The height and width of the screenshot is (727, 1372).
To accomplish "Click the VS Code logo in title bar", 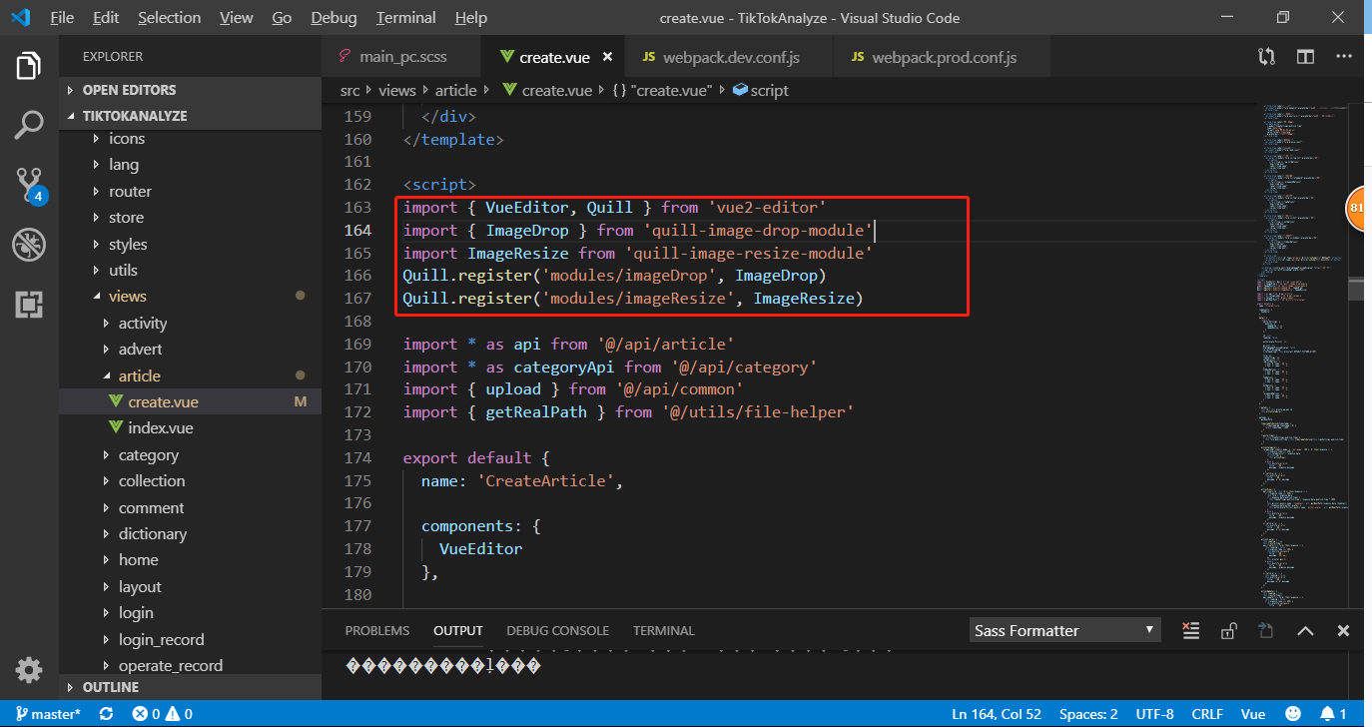I will 20,17.
